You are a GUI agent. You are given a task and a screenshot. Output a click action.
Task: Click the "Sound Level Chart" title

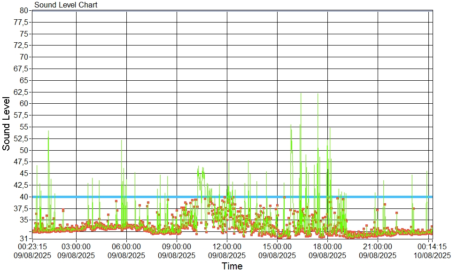(66, 5)
